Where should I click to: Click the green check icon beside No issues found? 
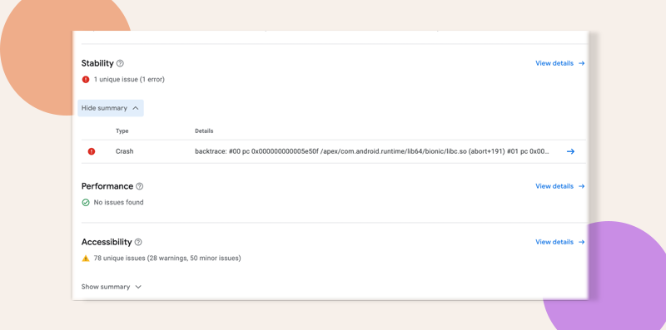[86, 202]
